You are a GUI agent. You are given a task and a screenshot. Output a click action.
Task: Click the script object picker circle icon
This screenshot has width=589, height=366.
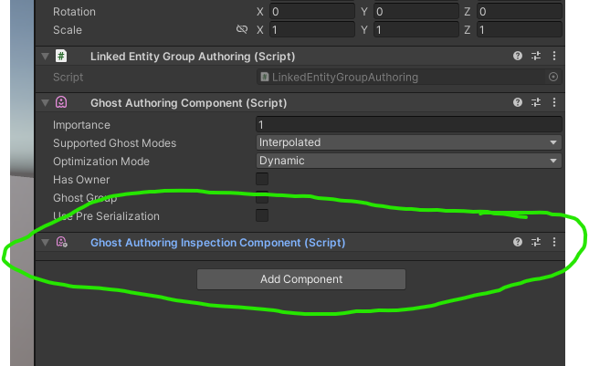pos(553,78)
